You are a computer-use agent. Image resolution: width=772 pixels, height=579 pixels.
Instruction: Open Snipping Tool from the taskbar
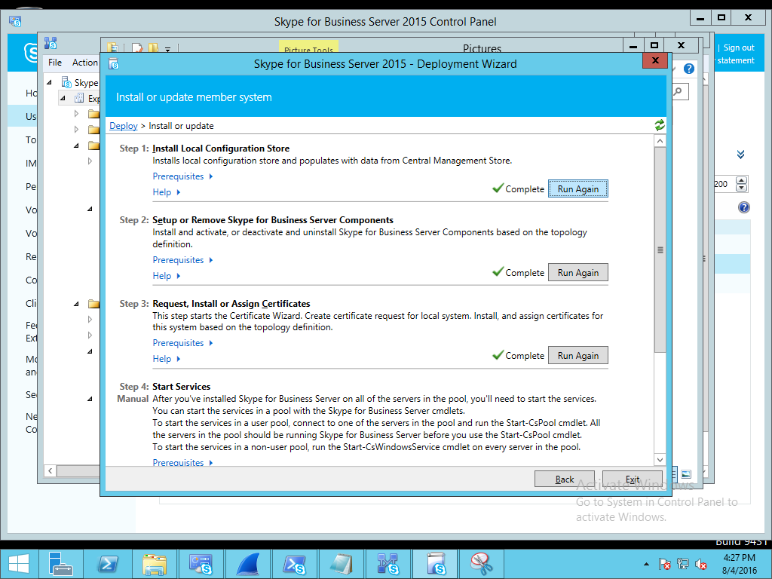tap(482, 563)
